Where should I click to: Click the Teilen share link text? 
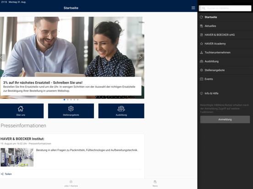[x=8, y=174]
